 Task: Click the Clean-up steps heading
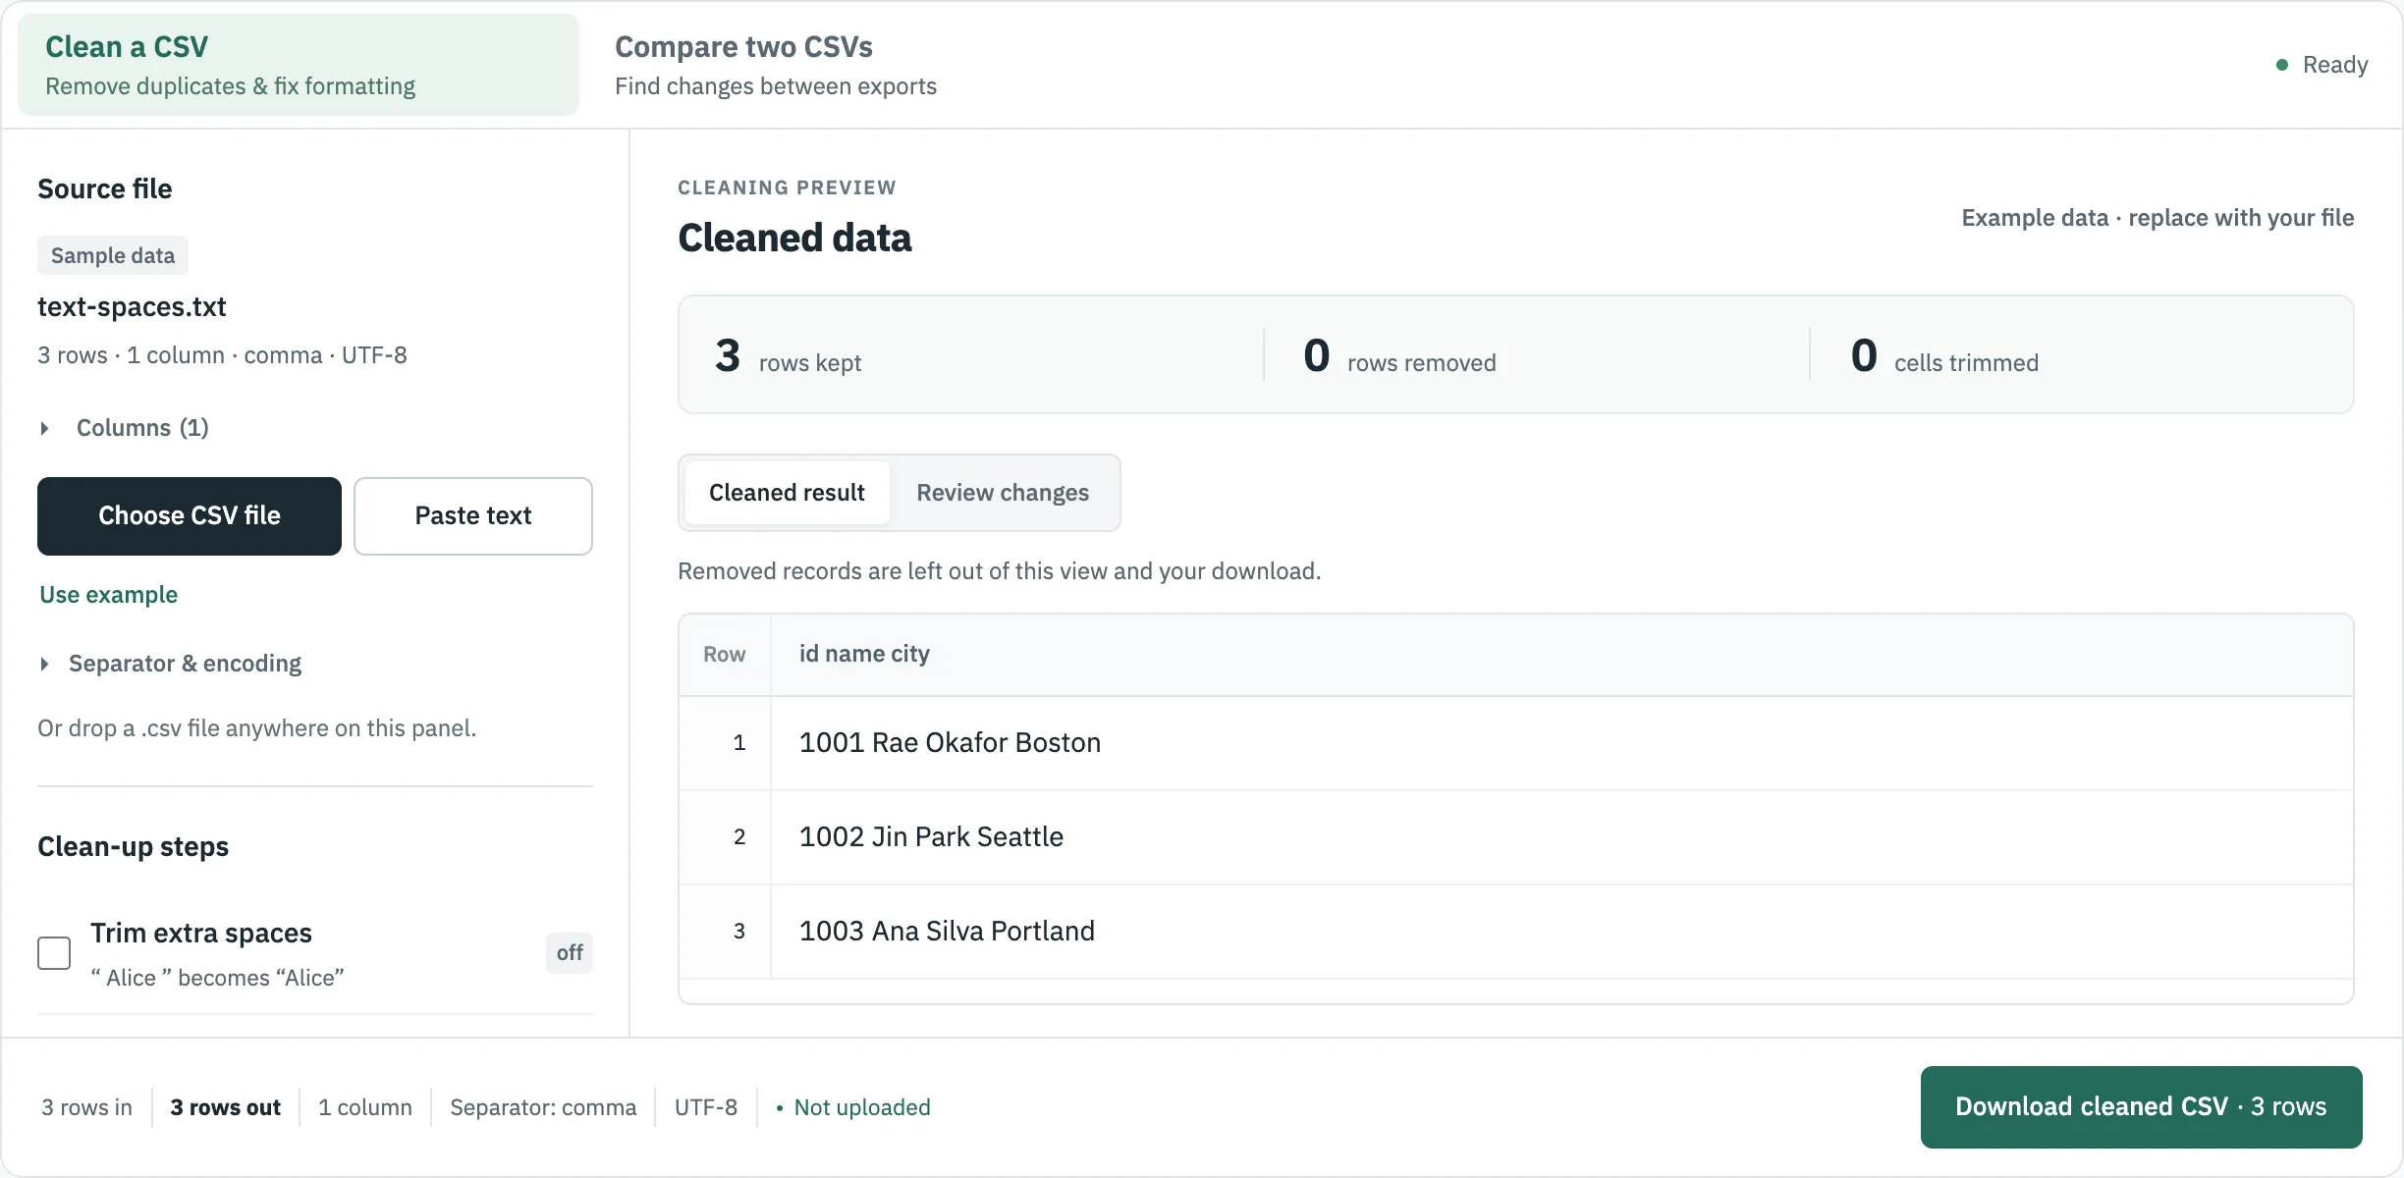[x=134, y=846]
